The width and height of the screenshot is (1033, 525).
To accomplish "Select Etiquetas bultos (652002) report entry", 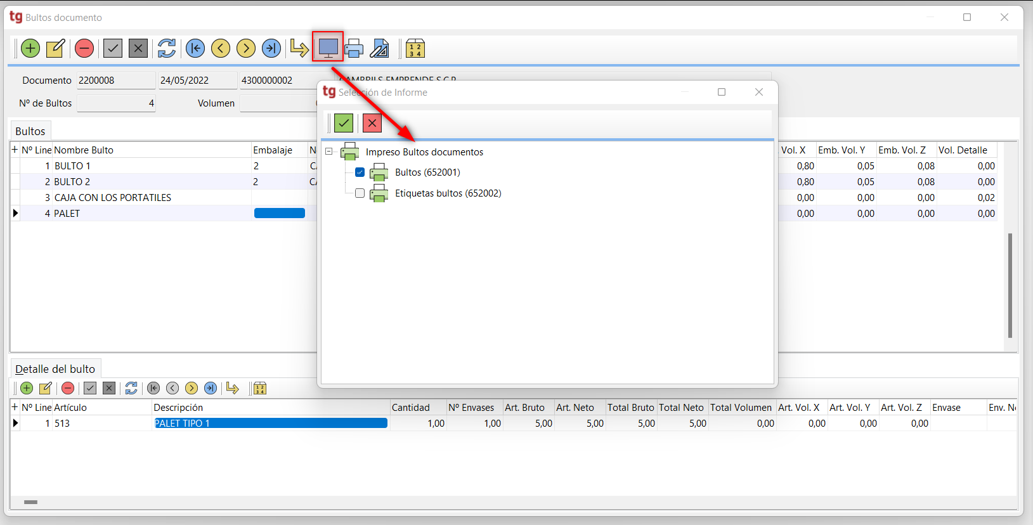I will (x=448, y=193).
